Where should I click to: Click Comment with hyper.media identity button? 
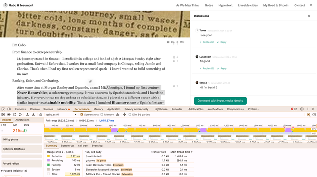220,101
